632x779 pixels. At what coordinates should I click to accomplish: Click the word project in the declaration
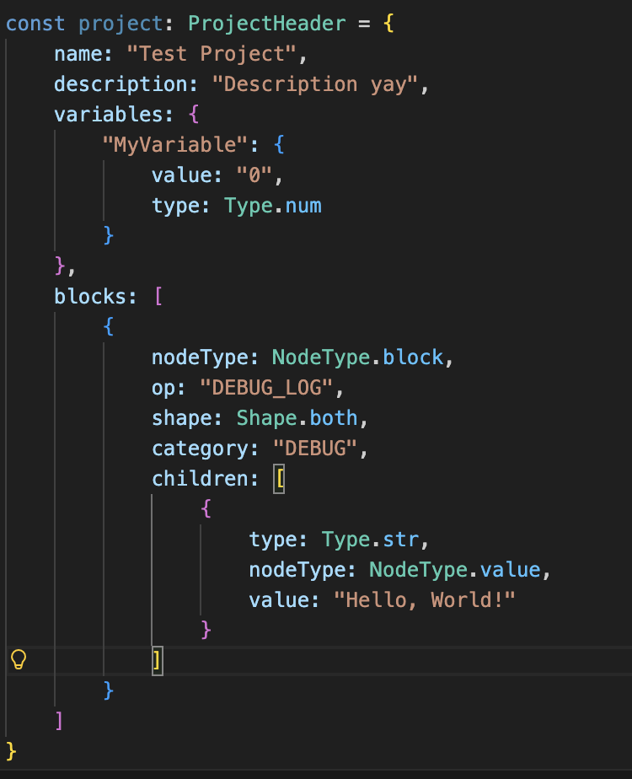coord(121,24)
